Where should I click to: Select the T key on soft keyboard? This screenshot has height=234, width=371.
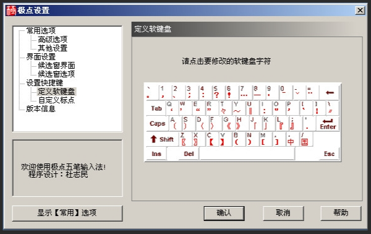pyautogui.click(x=226, y=108)
